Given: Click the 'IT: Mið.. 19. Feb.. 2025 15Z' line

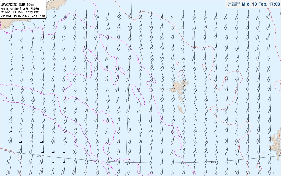Looking at the screenshot, I should (20, 12).
